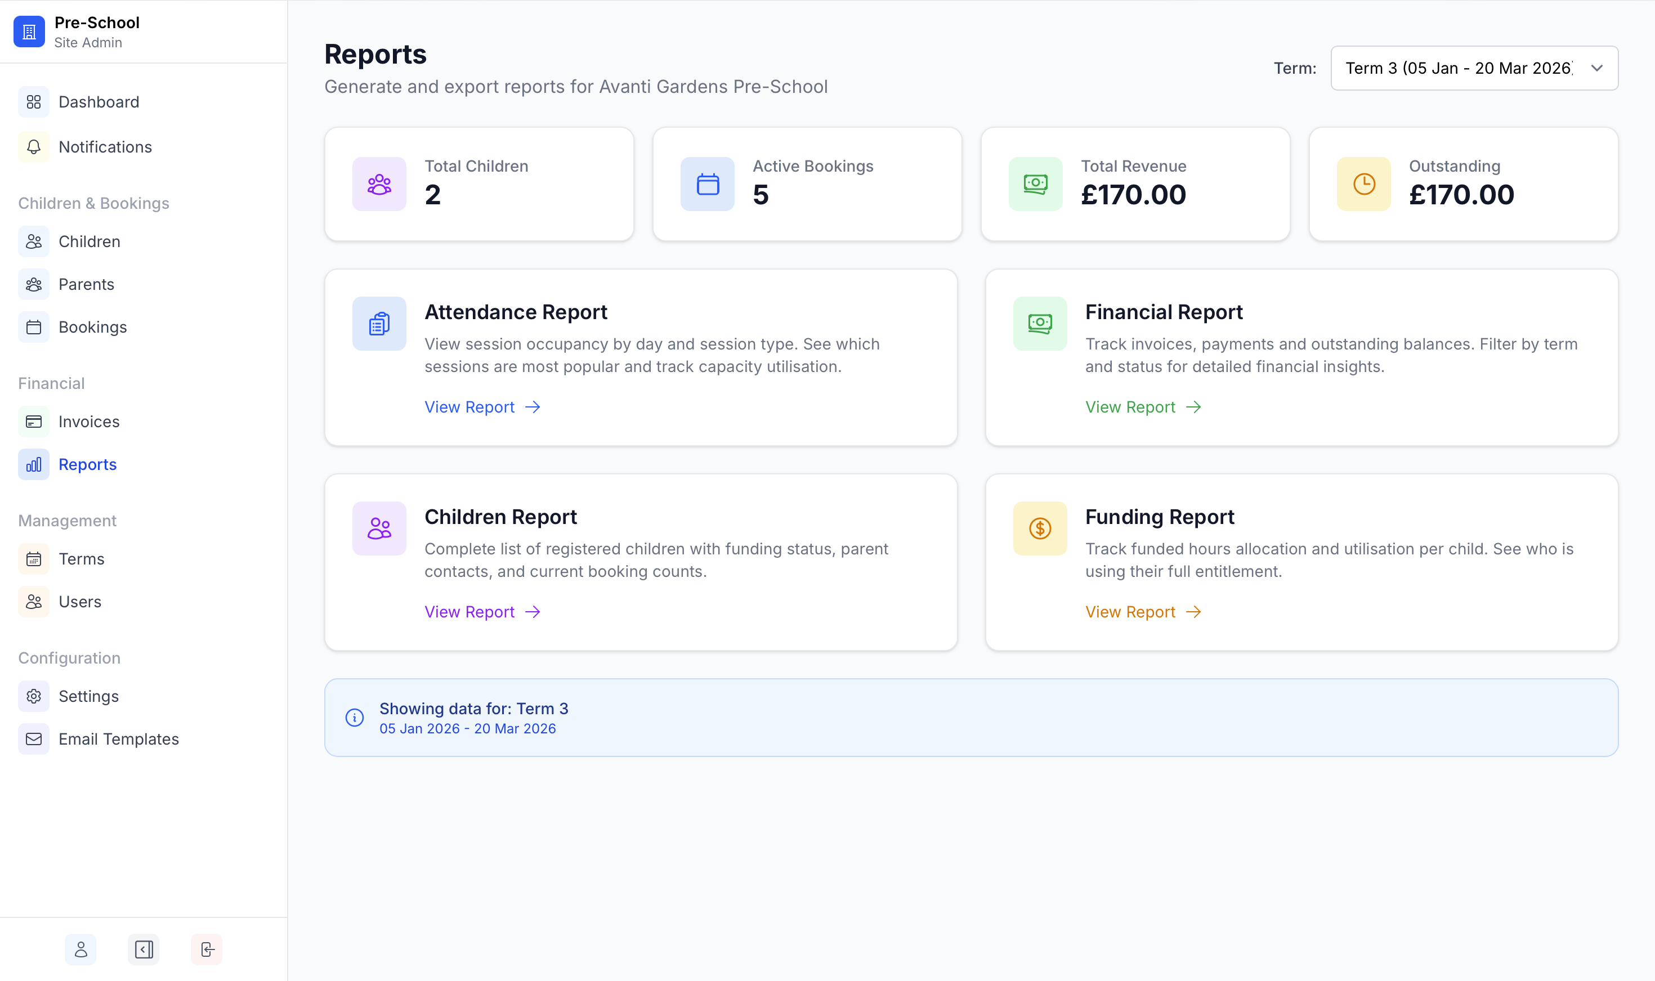Image resolution: width=1655 pixels, height=981 pixels.
Task: Click the Reports bar-chart icon
Action: click(x=34, y=464)
